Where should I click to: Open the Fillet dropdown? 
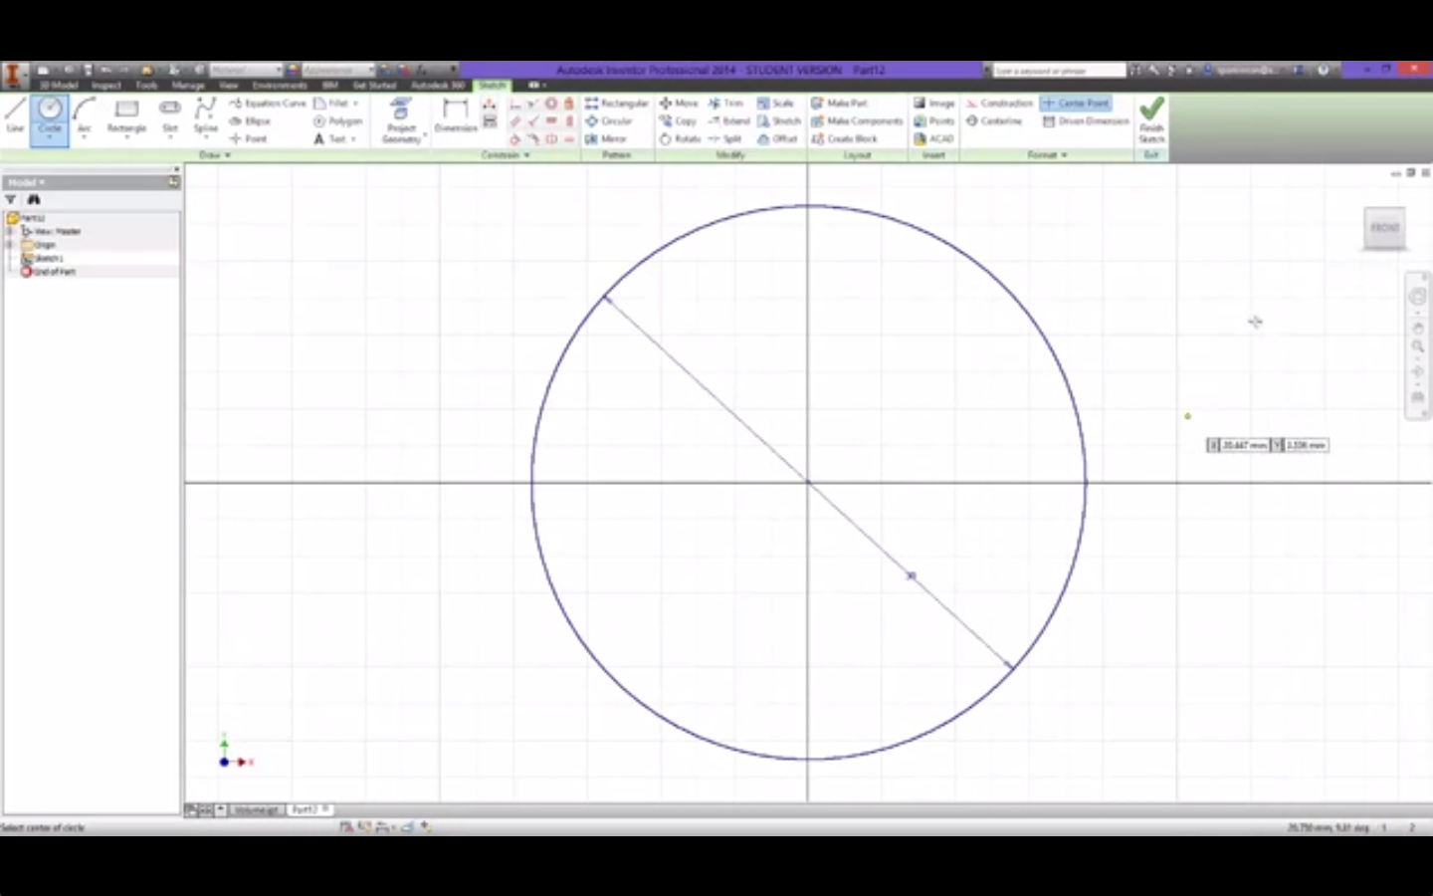[355, 104]
